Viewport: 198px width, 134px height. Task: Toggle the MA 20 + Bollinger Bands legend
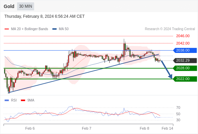[26, 29]
